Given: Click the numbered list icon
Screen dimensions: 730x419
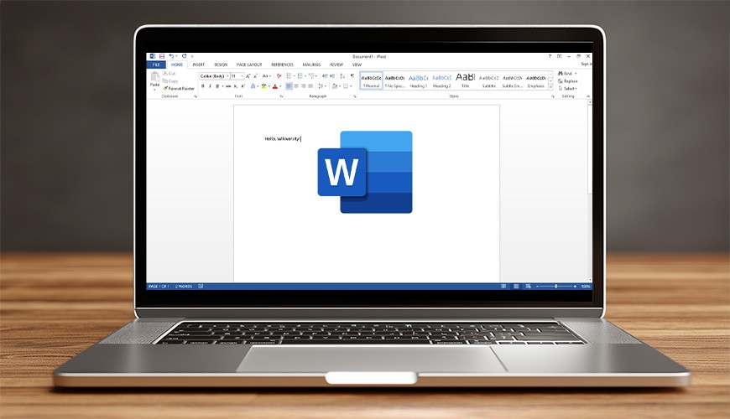Looking at the screenshot, I should 300,75.
